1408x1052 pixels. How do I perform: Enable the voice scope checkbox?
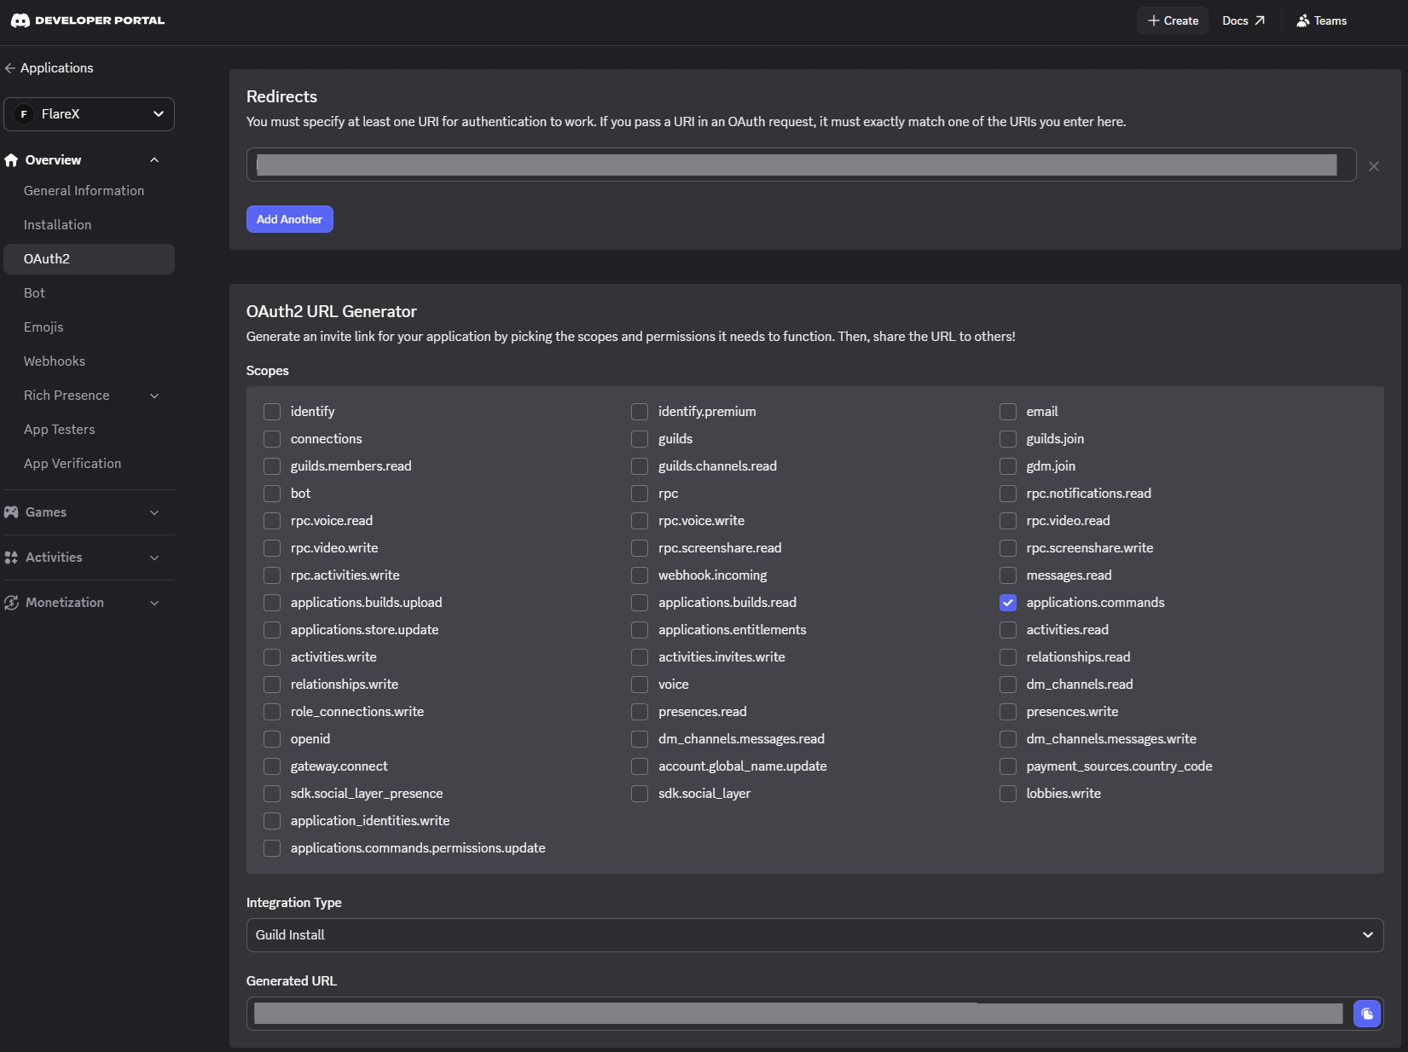(640, 685)
